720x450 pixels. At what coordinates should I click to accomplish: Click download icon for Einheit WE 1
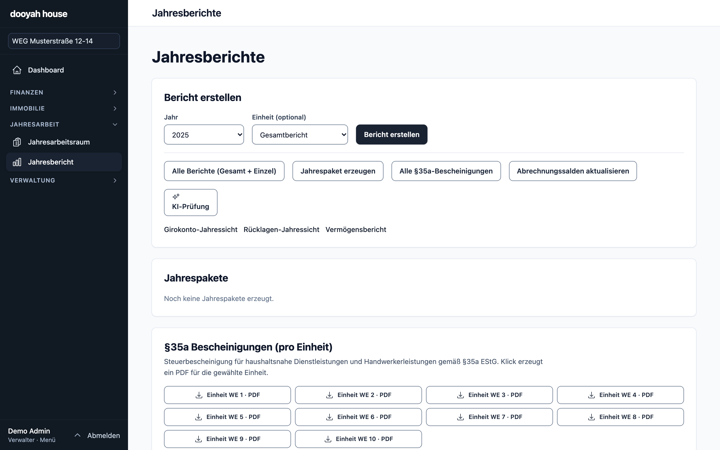(199, 395)
